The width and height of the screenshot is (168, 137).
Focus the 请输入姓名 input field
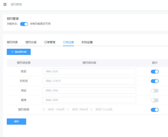[x=89, y=71]
